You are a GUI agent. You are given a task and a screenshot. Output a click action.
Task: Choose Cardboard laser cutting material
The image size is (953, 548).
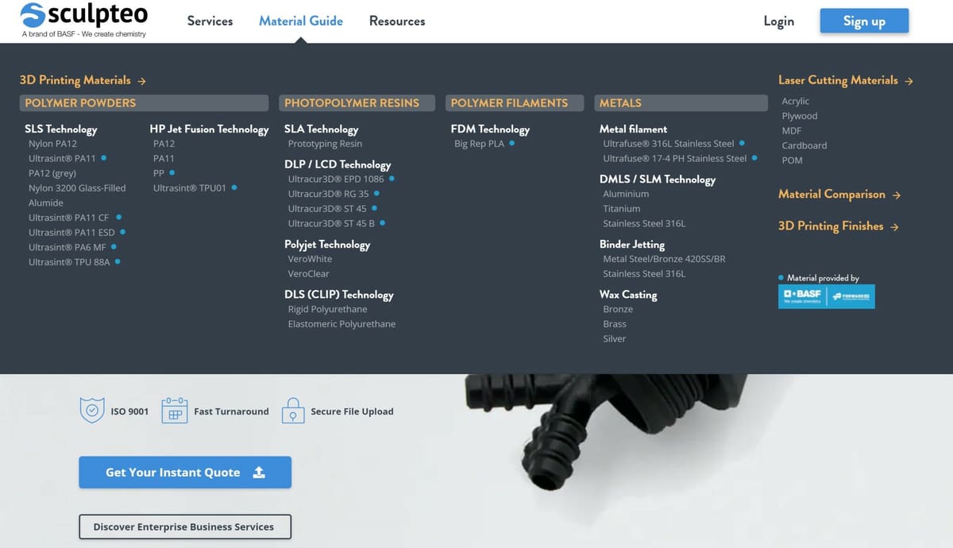tap(804, 146)
